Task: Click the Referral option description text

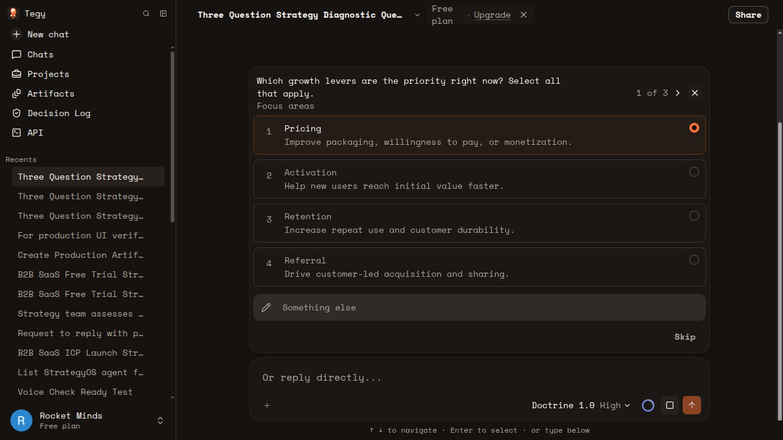Action: click(x=396, y=274)
